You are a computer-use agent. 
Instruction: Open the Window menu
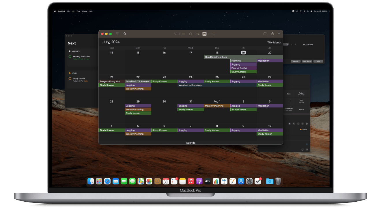[x=85, y=11]
